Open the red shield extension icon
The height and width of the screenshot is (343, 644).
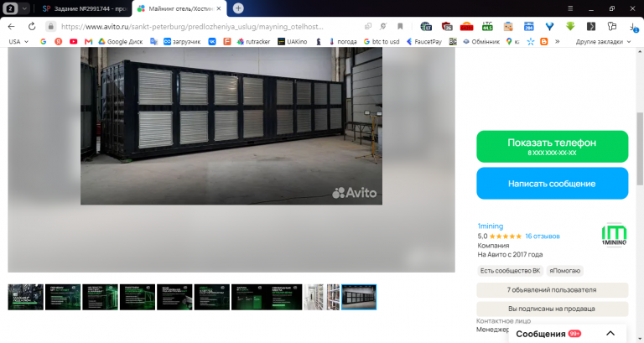click(x=447, y=26)
